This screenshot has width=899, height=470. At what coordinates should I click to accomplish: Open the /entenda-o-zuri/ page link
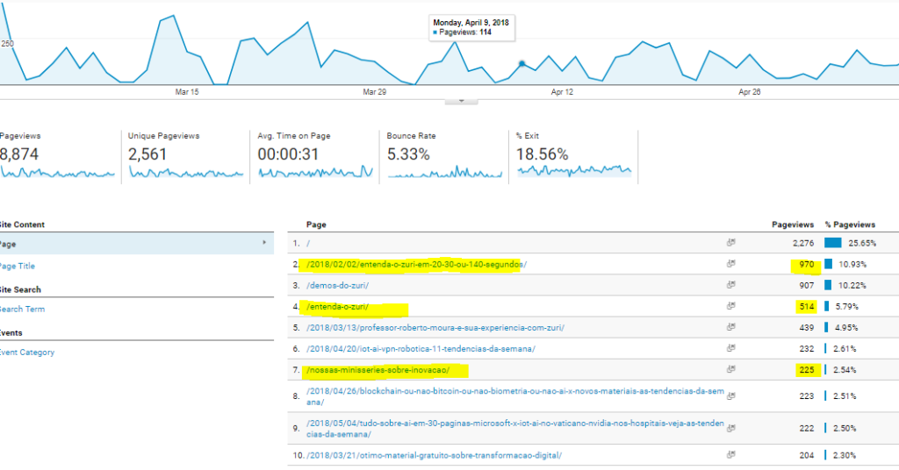[x=338, y=307]
